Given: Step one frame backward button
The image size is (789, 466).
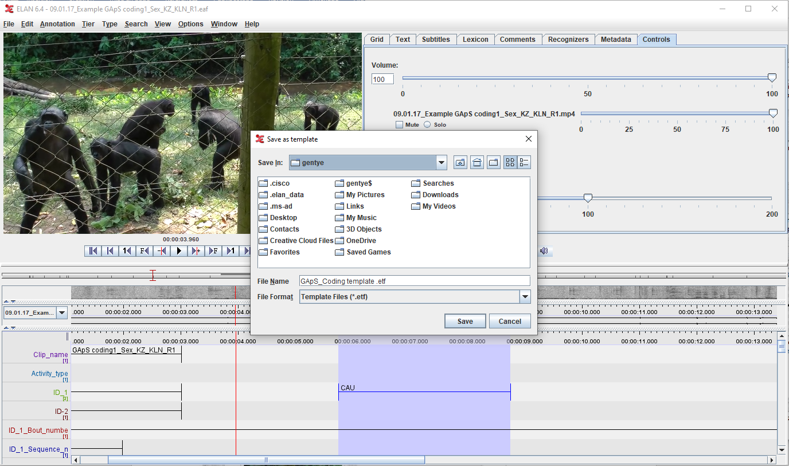Looking at the screenshot, I should coord(144,251).
